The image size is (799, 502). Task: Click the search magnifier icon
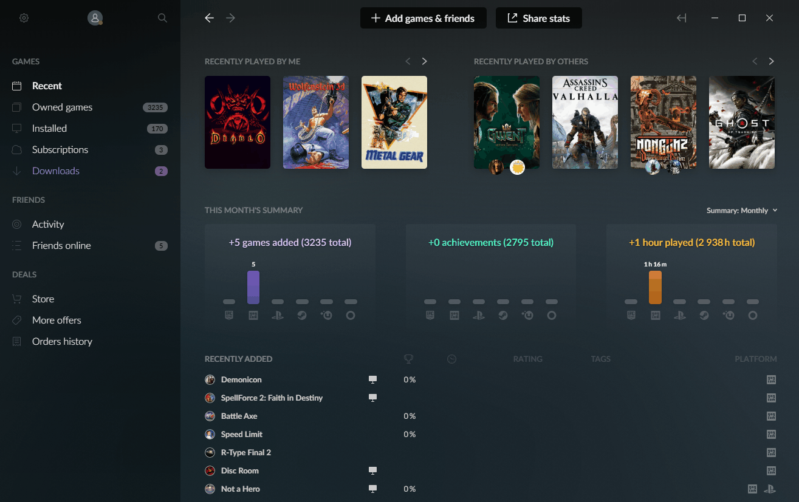(162, 18)
